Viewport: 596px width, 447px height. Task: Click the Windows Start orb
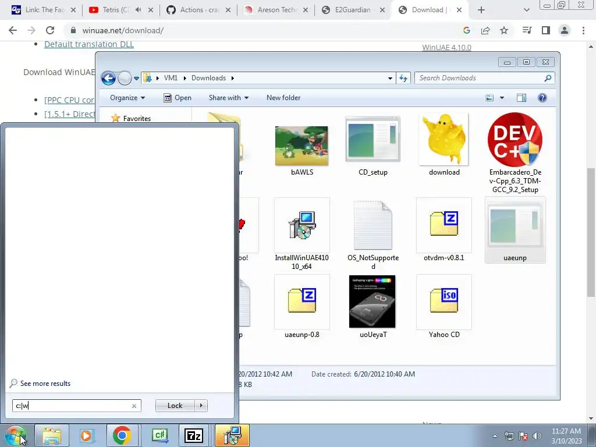pyautogui.click(x=15, y=435)
